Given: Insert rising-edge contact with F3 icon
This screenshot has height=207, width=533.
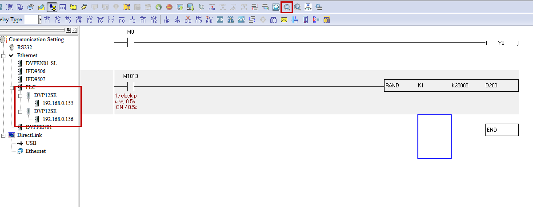Looking at the screenshot, I should tap(68, 20).
